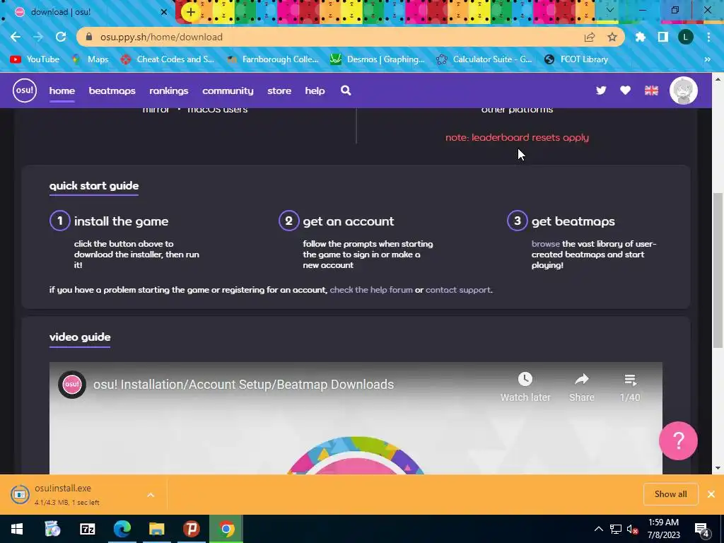
Task: Open the community nav menu
Action: [x=228, y=90]
